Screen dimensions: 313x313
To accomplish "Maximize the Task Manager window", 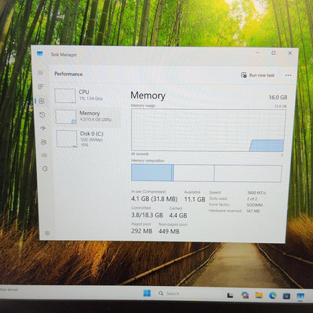I will [273, 53].
